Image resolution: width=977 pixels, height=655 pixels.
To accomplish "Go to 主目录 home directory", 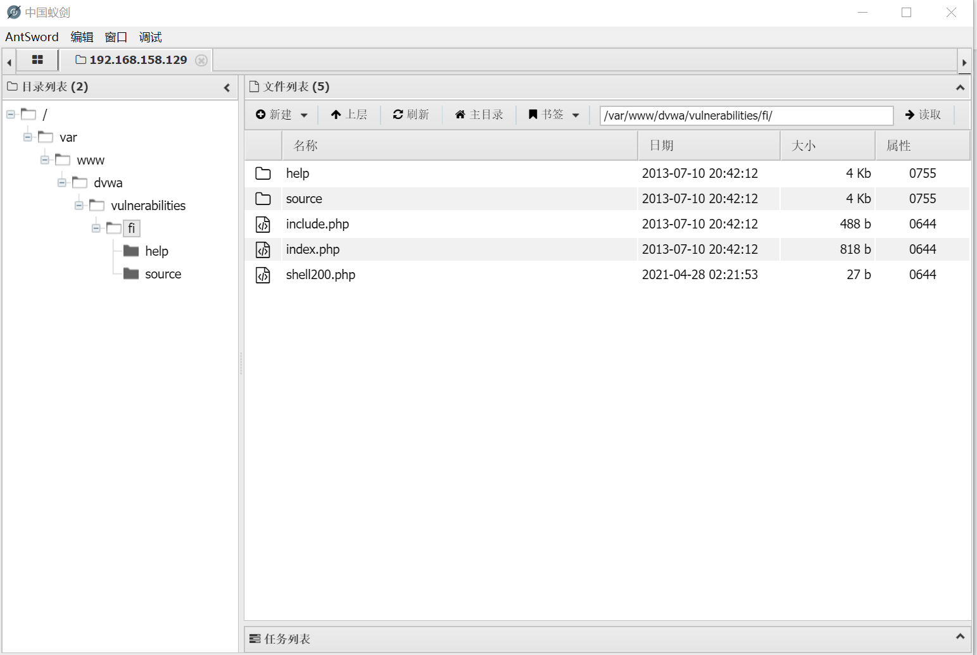I will coord(479,115).
